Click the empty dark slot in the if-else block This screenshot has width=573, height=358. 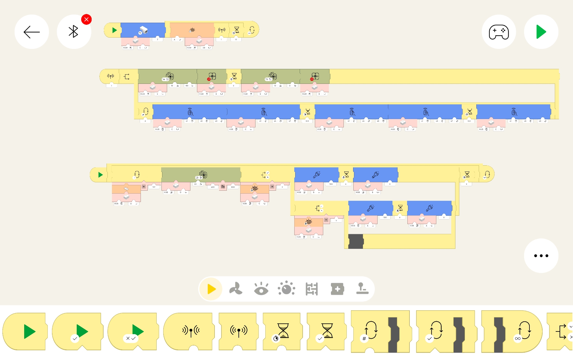pos(355,241)
